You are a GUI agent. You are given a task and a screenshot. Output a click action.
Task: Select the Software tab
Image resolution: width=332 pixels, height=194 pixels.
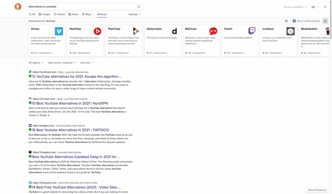point(102,14)
